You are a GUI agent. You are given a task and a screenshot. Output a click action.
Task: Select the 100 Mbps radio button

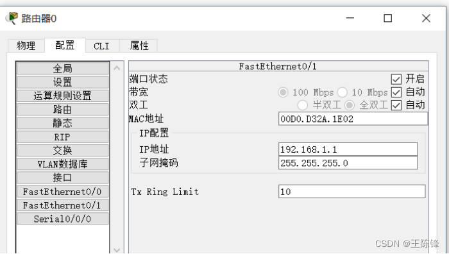tap(283, 92)
